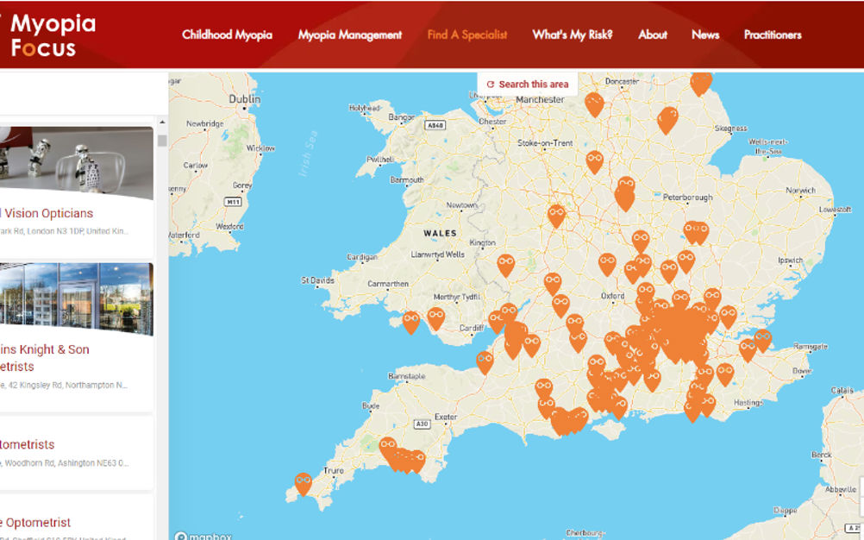
Task: Click the Search this area button
Action: coord(528,85)
